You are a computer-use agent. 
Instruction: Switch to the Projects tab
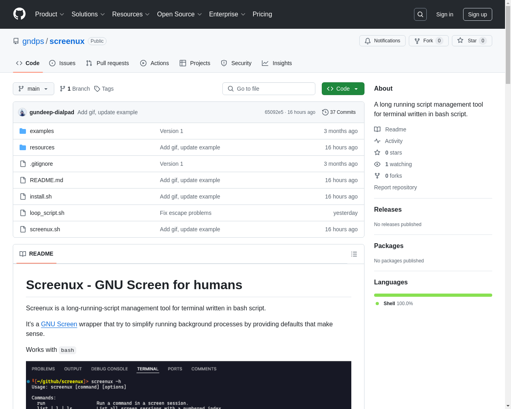(195, 63)
